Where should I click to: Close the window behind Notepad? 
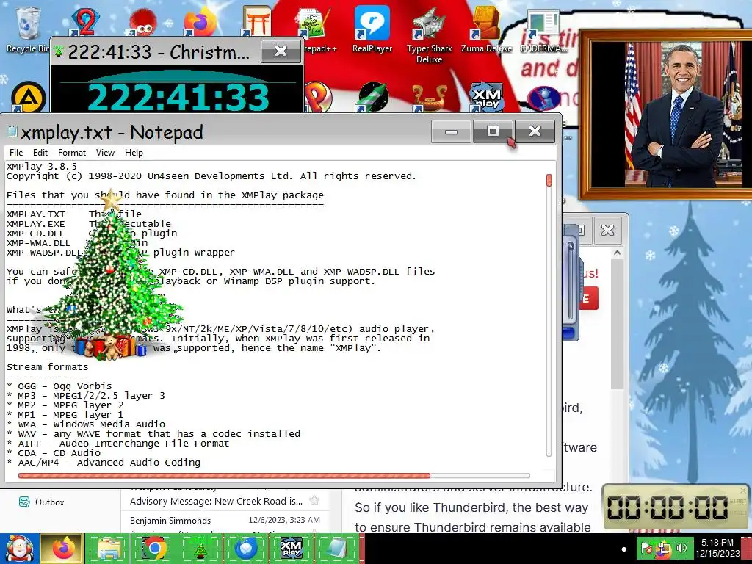(607, 230)
